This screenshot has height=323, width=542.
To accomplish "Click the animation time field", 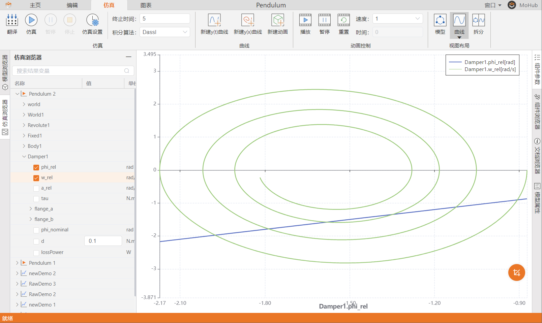I will click(x=398, y=32).
